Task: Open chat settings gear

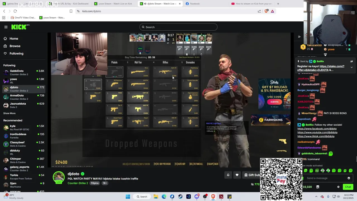Action: (x=338, y=187)
